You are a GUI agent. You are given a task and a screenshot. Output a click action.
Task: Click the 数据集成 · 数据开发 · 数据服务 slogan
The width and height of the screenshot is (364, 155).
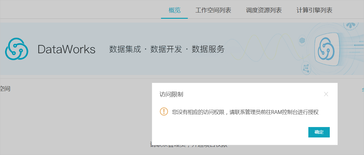tap(167, 49)
